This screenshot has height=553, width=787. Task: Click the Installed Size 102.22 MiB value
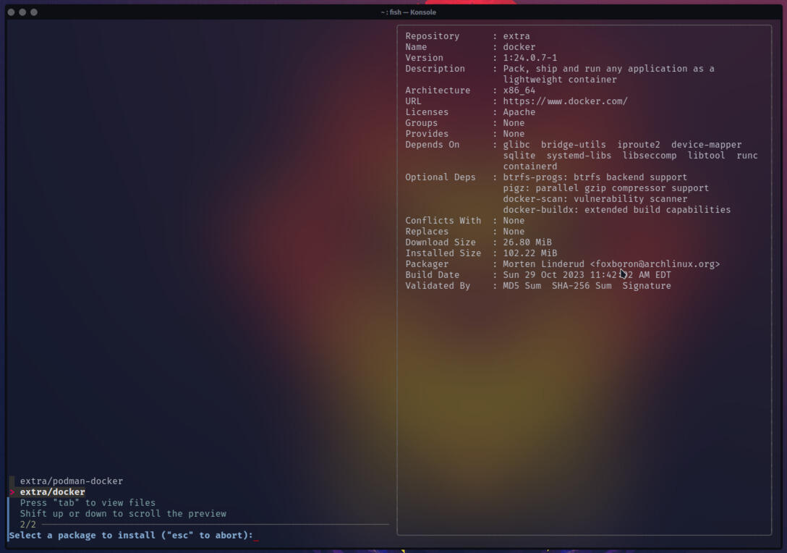coord(530,253)
